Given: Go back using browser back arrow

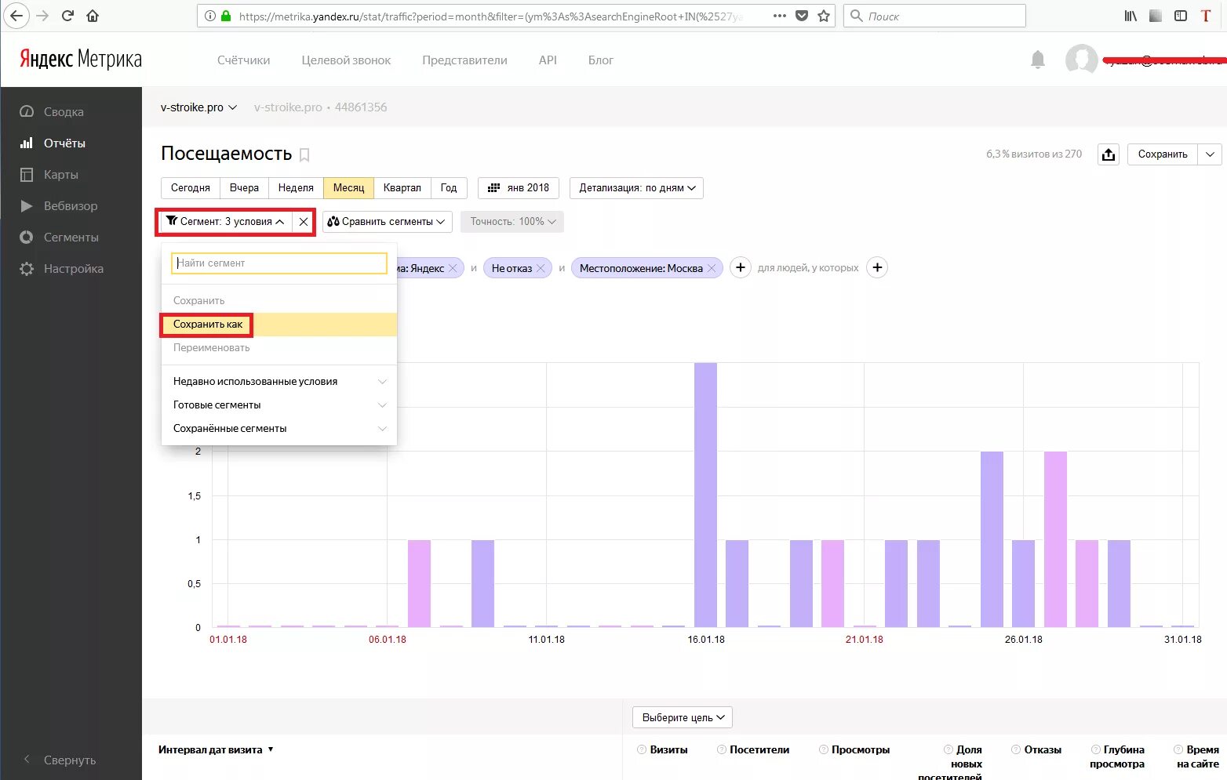Looking at the screenshot, I should point(16,16).
